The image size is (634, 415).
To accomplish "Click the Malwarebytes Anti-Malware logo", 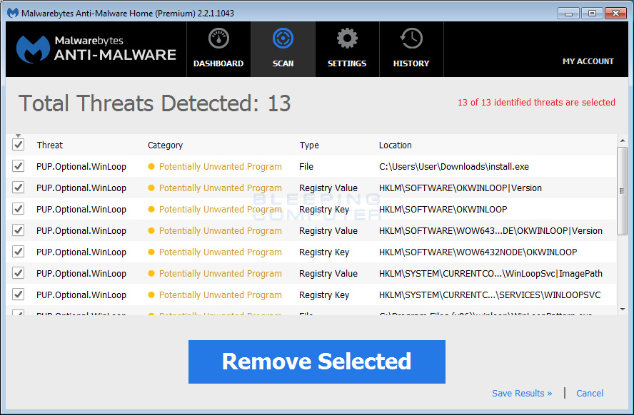I will coord(96,49).
